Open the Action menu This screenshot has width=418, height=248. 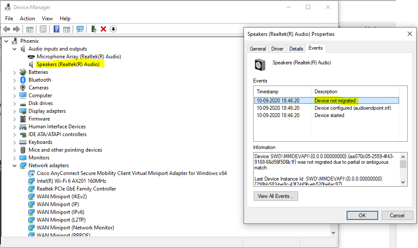(27, 18)
